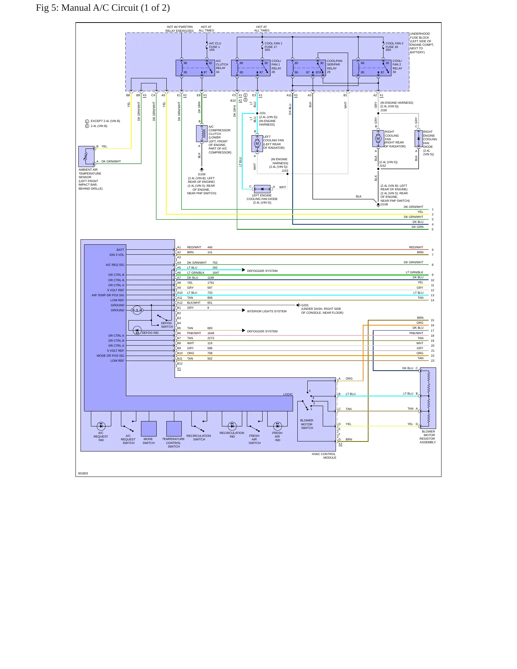Screen dimensions: 517x669
Task: Click the BRN 141 wire label at A2
Action: pyautogui.click(x=200, y=252)
